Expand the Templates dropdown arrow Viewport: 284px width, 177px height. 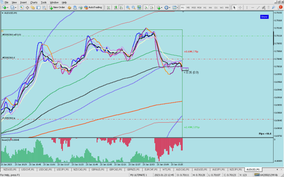click(177, 8)
